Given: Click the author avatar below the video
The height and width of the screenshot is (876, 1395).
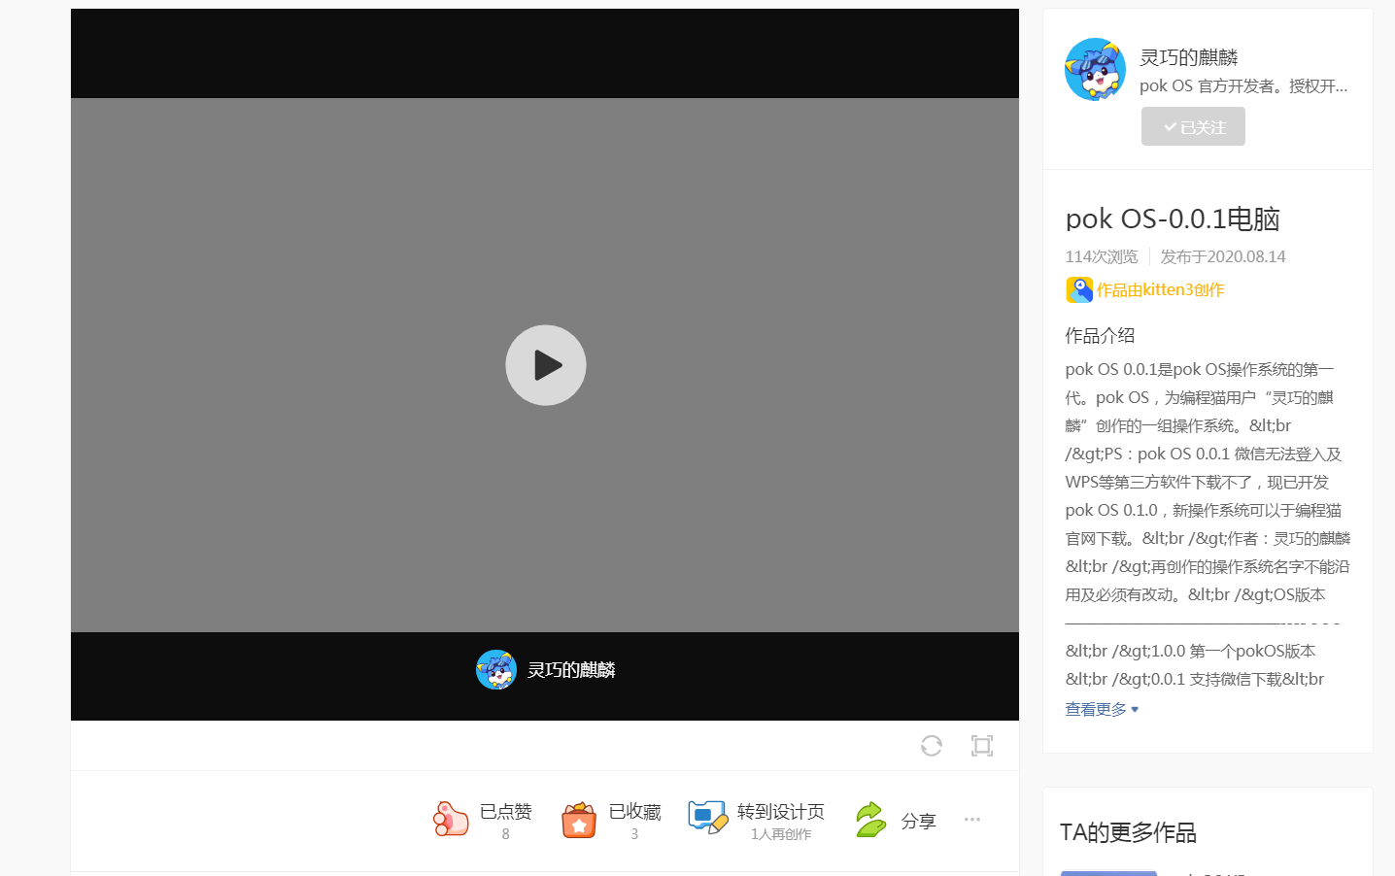Looking at the screenshot, I should tap(496, 670).
